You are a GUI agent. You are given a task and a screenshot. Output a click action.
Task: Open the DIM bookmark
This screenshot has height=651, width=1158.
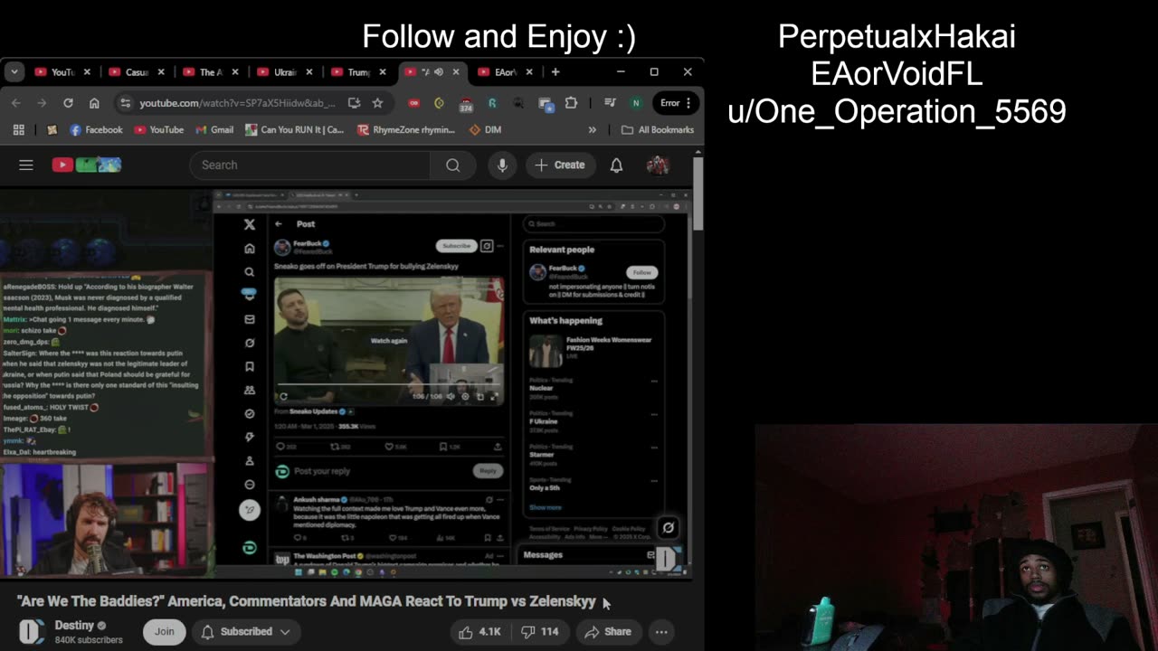coord(485,130)
